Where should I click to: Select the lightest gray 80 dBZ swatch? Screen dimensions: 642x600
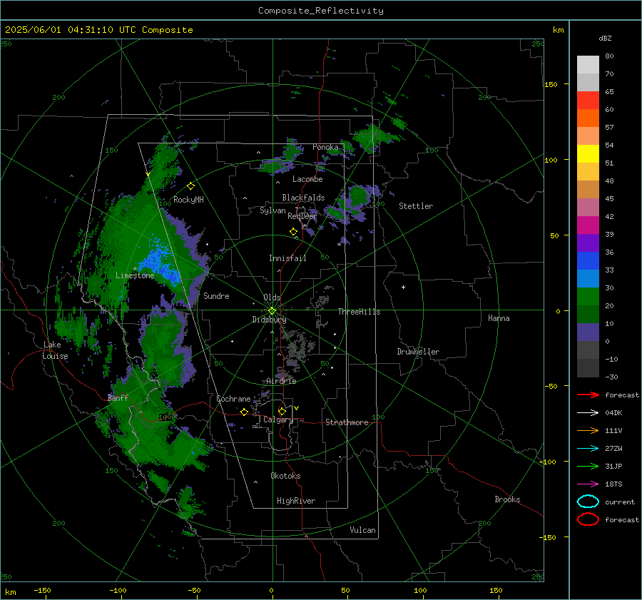(588, 64)
